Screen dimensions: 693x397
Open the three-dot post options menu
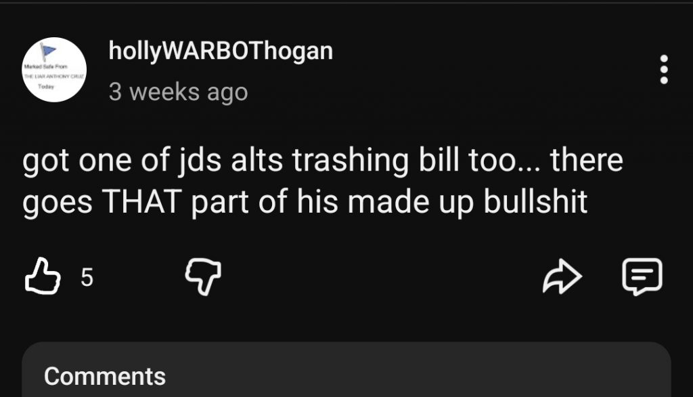coord(663,70)
